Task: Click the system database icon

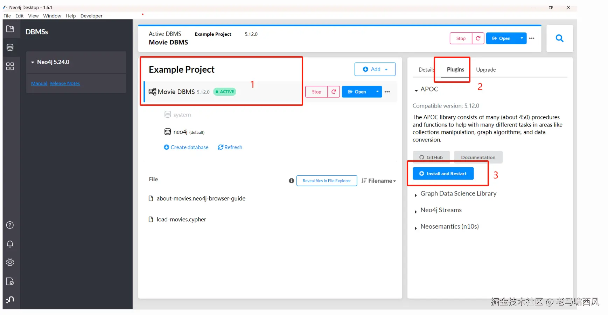Action: click(168, 115)
